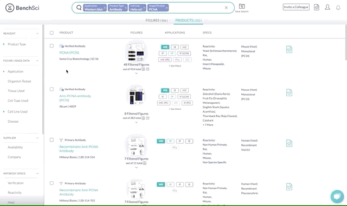The width and height of the screenshot is (347, 206).
Task: Select the IHC tag for PCNA (PC10)
Action: point(184,47)
